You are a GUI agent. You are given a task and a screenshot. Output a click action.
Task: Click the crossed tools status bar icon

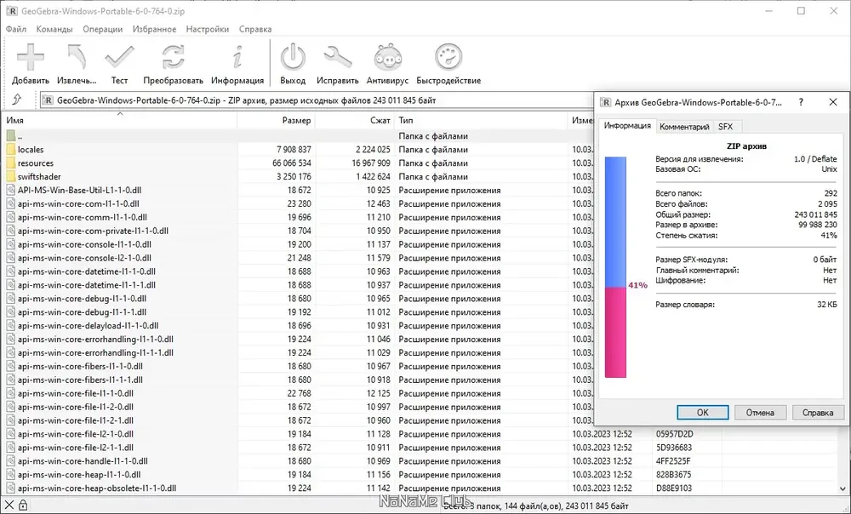tap(9, 505)
